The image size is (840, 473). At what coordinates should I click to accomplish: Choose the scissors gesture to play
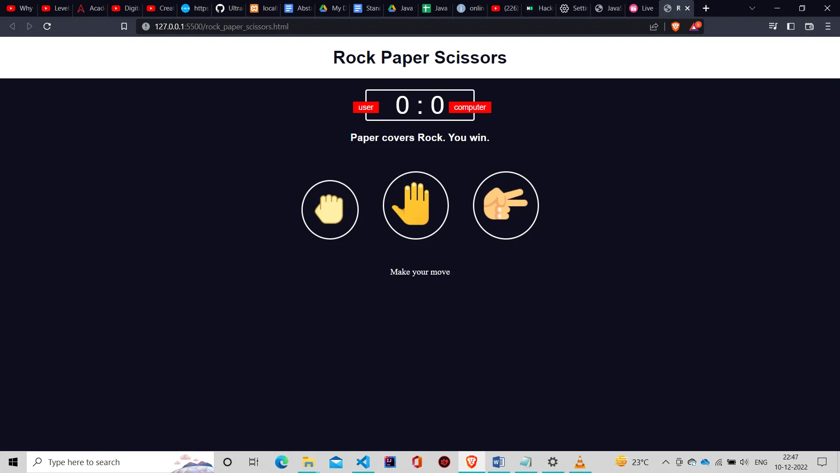(506, 205)
